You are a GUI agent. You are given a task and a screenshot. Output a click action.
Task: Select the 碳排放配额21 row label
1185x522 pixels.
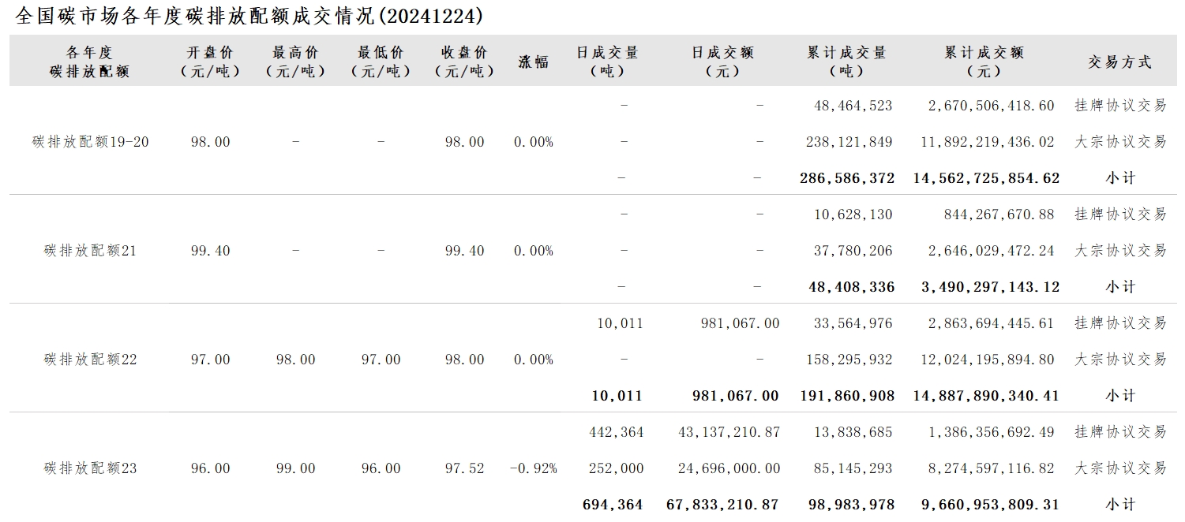pos(91,251)
